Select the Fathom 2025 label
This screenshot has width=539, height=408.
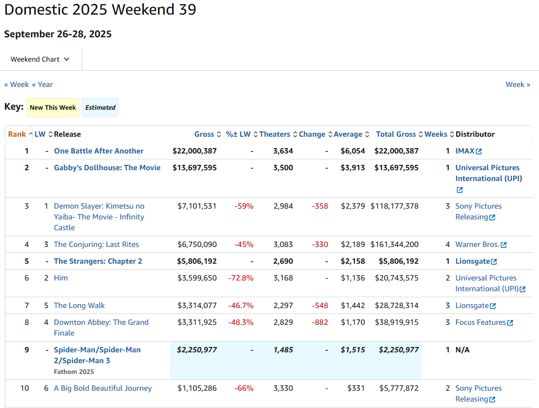coord(74,372)
